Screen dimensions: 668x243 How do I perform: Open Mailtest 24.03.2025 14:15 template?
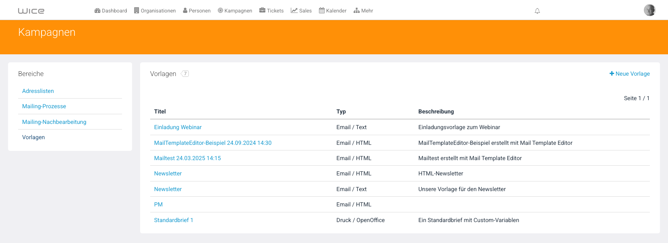pos(187,158)
